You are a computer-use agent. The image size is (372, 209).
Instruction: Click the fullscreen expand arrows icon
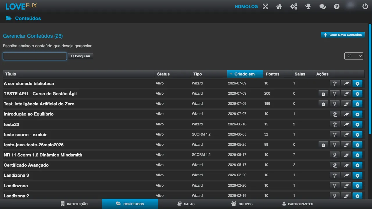pyautogui.click(x=265, y=6)
